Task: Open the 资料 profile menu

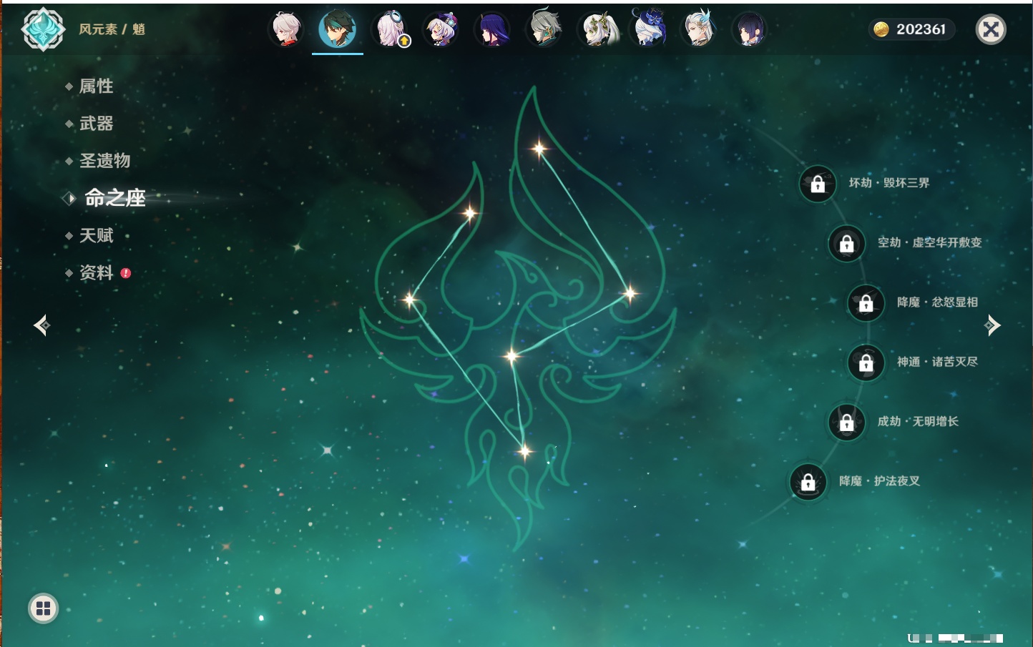Action: coord(97,272)
